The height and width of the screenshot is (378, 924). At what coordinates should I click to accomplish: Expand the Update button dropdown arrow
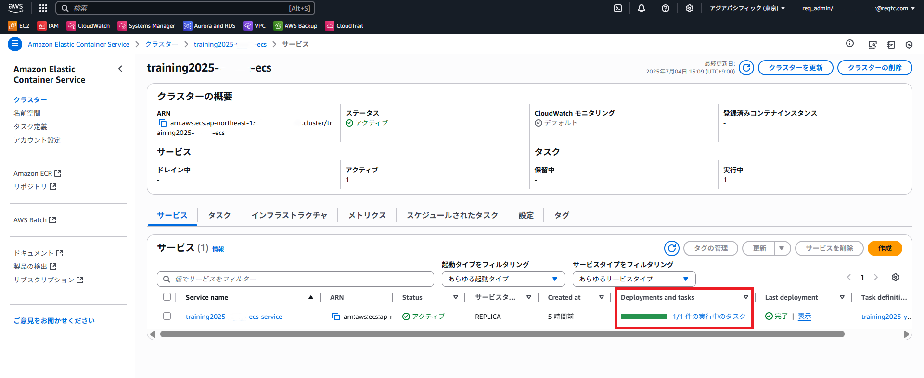[782, 248]
